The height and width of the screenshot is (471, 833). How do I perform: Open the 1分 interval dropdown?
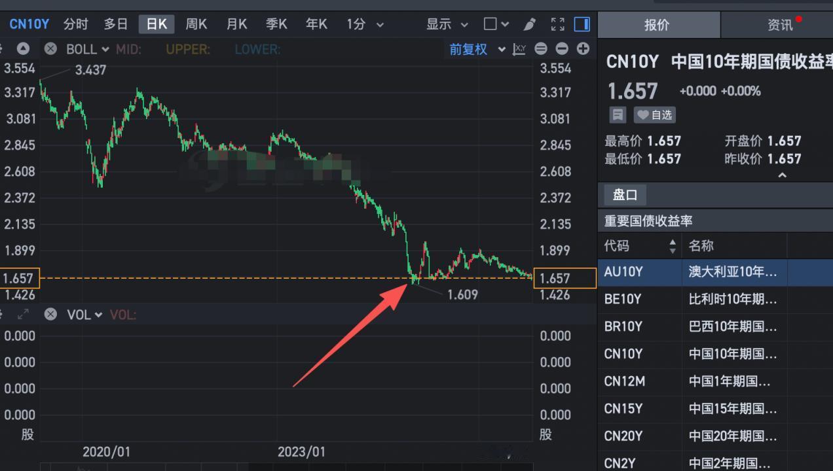(x=365, y=25)
